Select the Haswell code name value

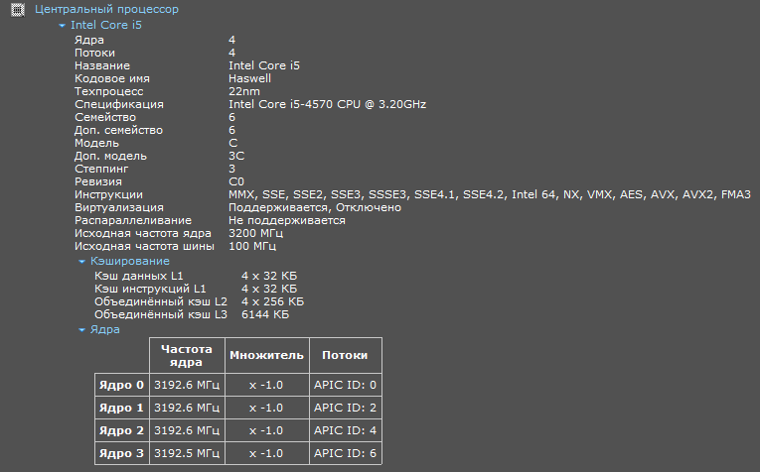(249, 78)
